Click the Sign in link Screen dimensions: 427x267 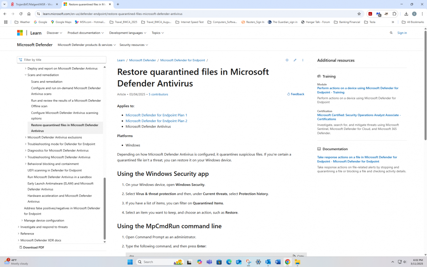[x=402, y=33]
